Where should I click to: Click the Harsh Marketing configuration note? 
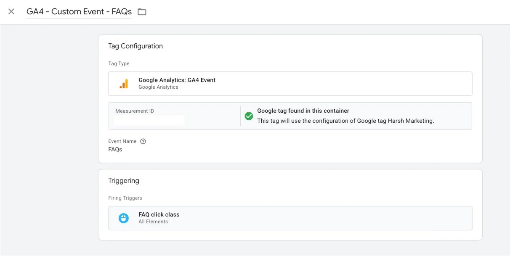click(345, 121)
